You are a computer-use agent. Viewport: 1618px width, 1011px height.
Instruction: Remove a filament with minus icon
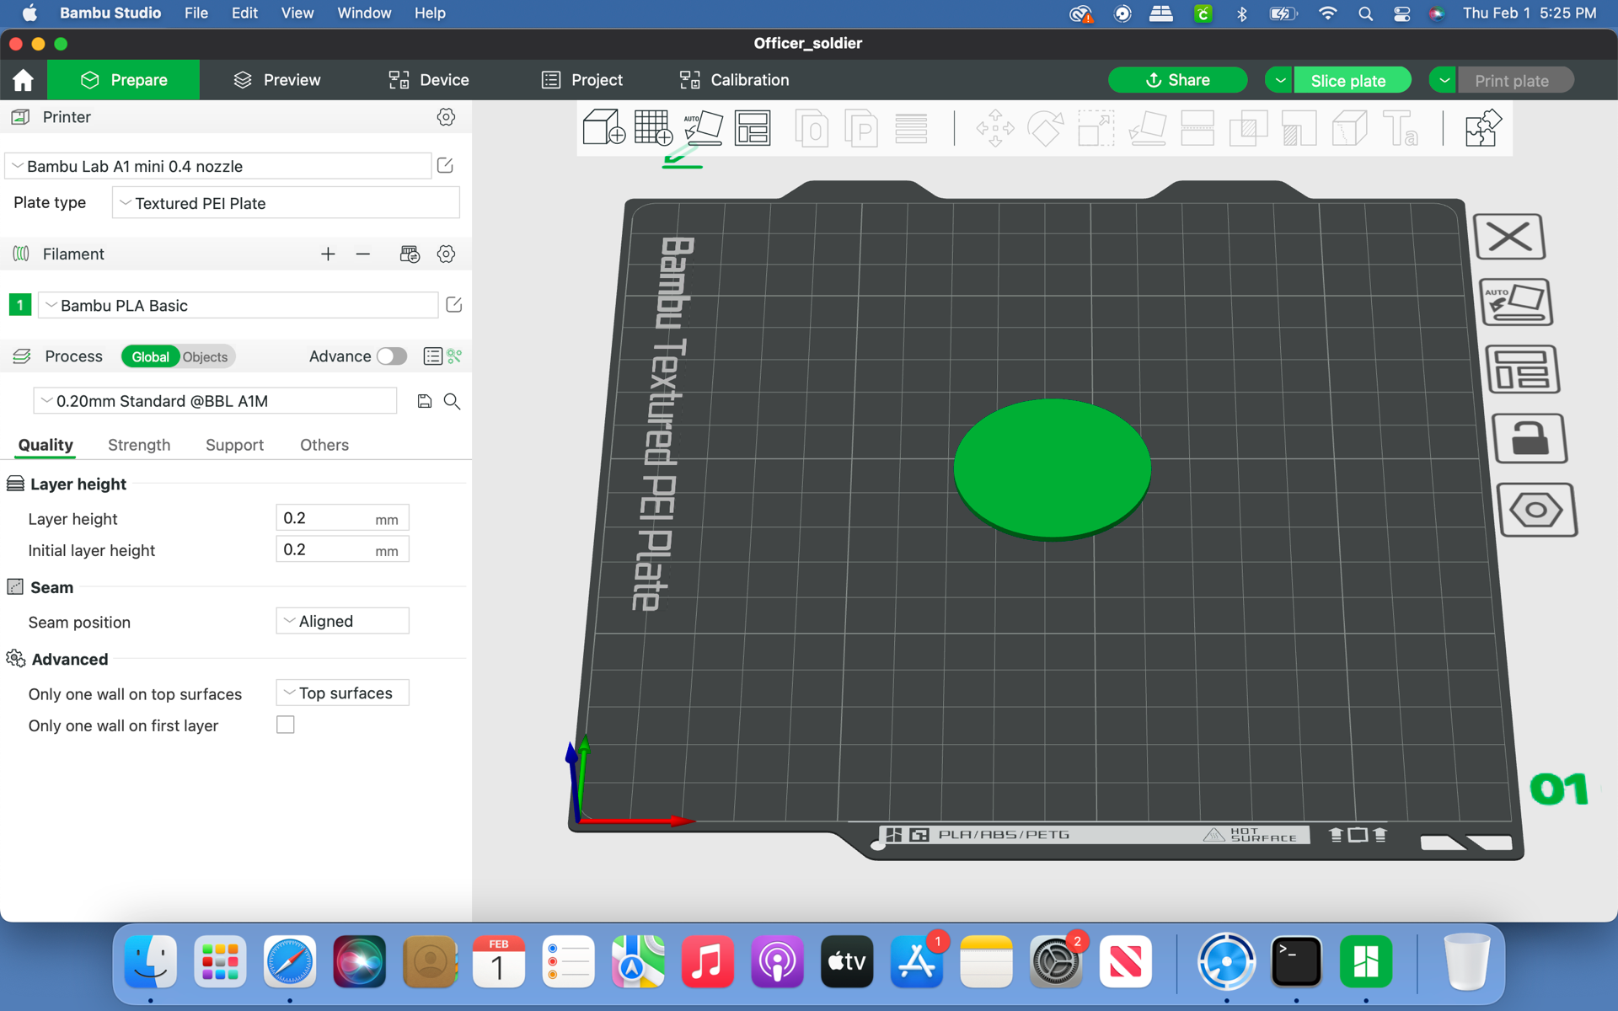363,254
